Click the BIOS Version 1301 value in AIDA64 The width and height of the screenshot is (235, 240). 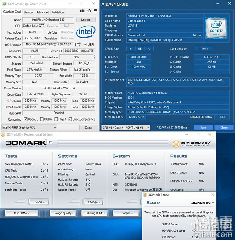(x=178, y=97)
